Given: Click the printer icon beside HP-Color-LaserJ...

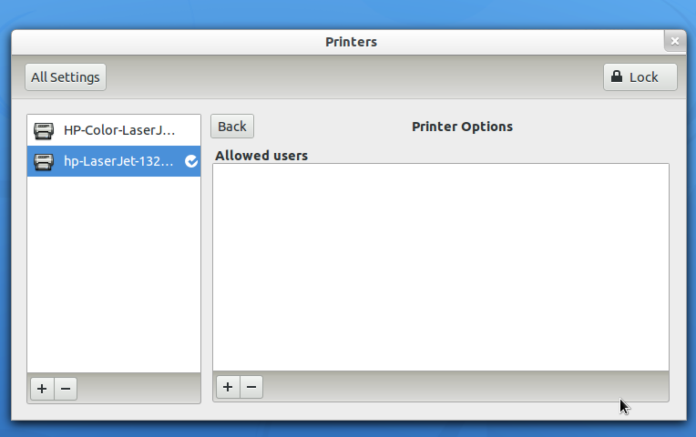Looking at the screenshot, I should pos(44,130).
